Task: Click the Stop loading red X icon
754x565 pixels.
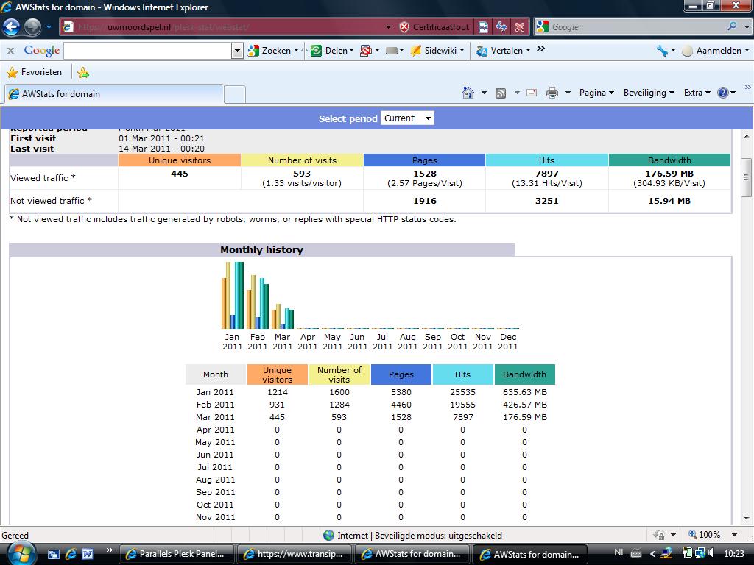Action: 520,27
